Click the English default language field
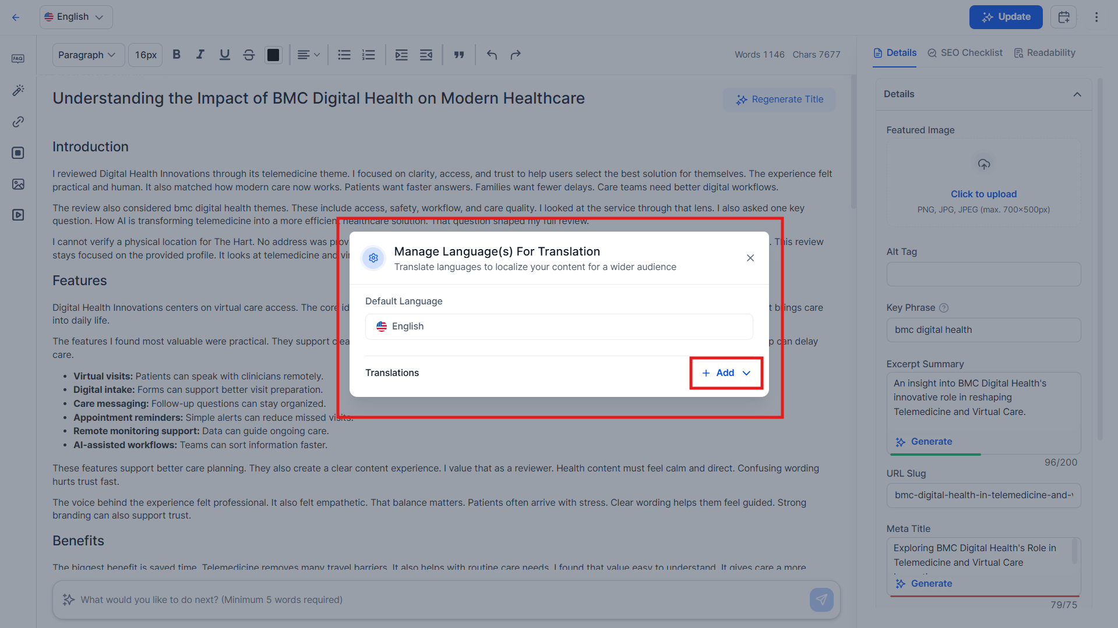Viewport: 1118px width, 628px height. click(559, 327)
